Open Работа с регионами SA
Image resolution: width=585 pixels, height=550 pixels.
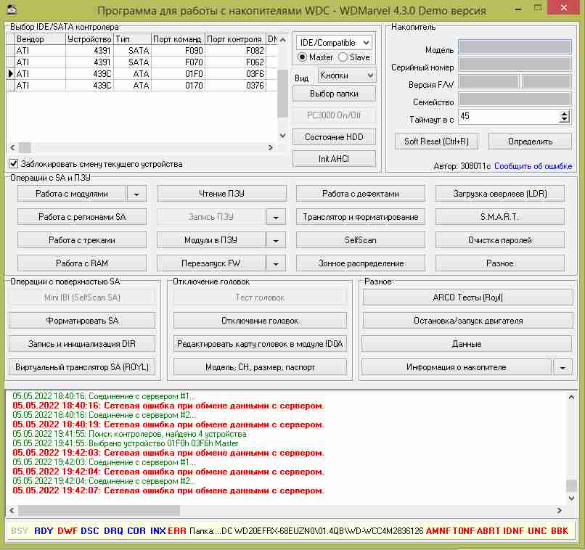(x=82, y=217)
